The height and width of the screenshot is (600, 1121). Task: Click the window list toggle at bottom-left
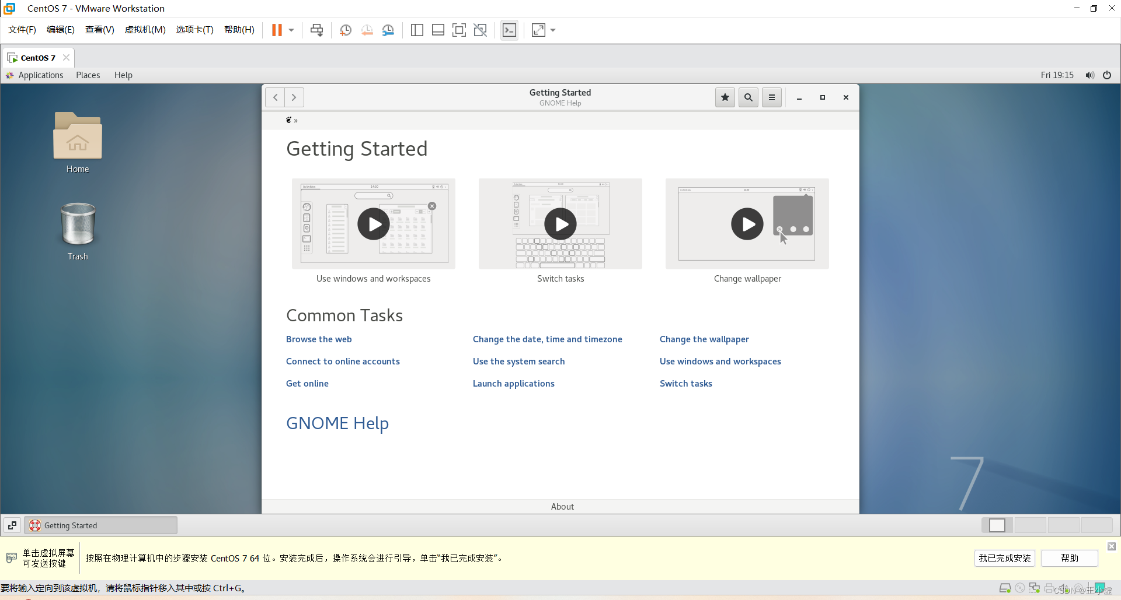12,525
